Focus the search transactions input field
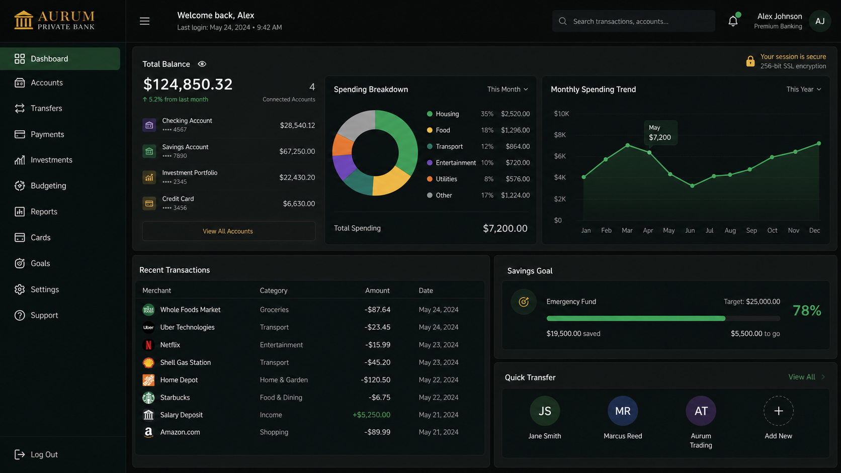 pos(633,21)
